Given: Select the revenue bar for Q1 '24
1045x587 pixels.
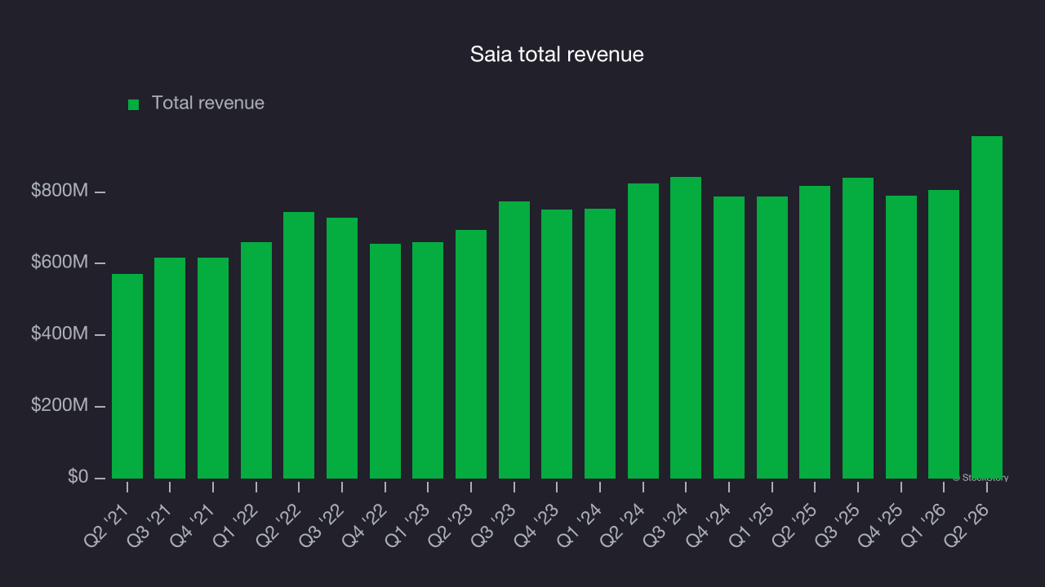Looking at the screenshot, I should [600, 343].
